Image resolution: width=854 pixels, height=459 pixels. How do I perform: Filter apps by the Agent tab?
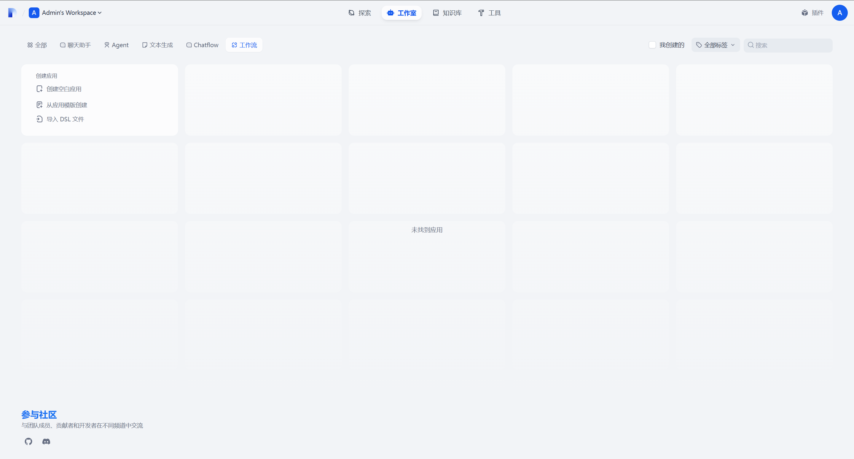click(116, 45)
